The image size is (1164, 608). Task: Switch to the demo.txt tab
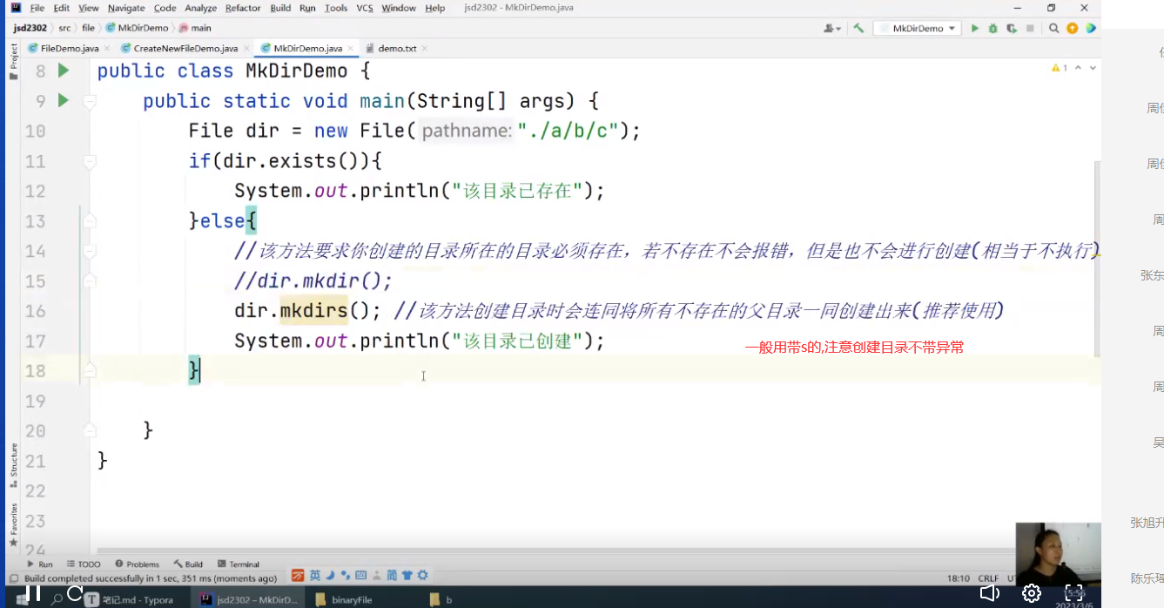(x=396, y=49)
